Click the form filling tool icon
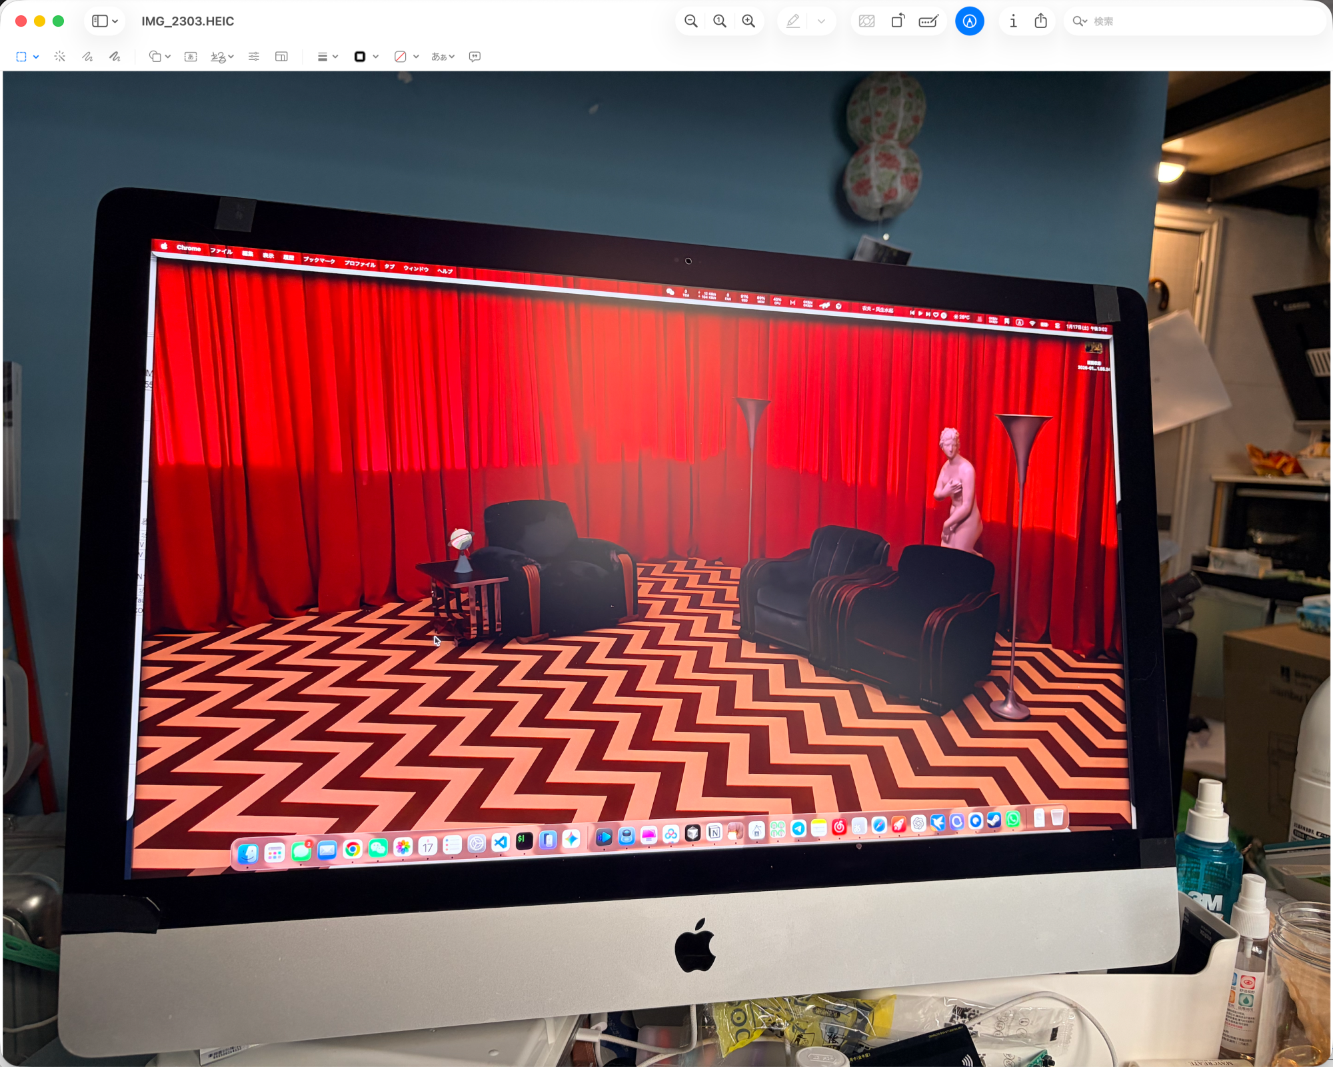This screenshot has height=1067, width=1333. (928, 21)
